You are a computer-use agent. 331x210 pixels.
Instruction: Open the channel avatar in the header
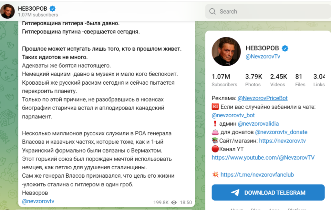(x=7, y=11)
